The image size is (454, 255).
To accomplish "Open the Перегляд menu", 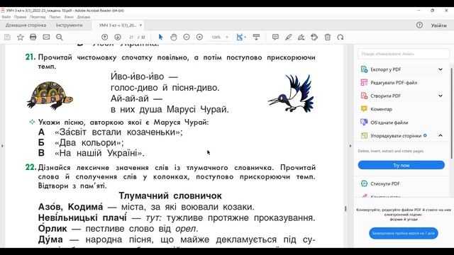I will click(38, 17).
